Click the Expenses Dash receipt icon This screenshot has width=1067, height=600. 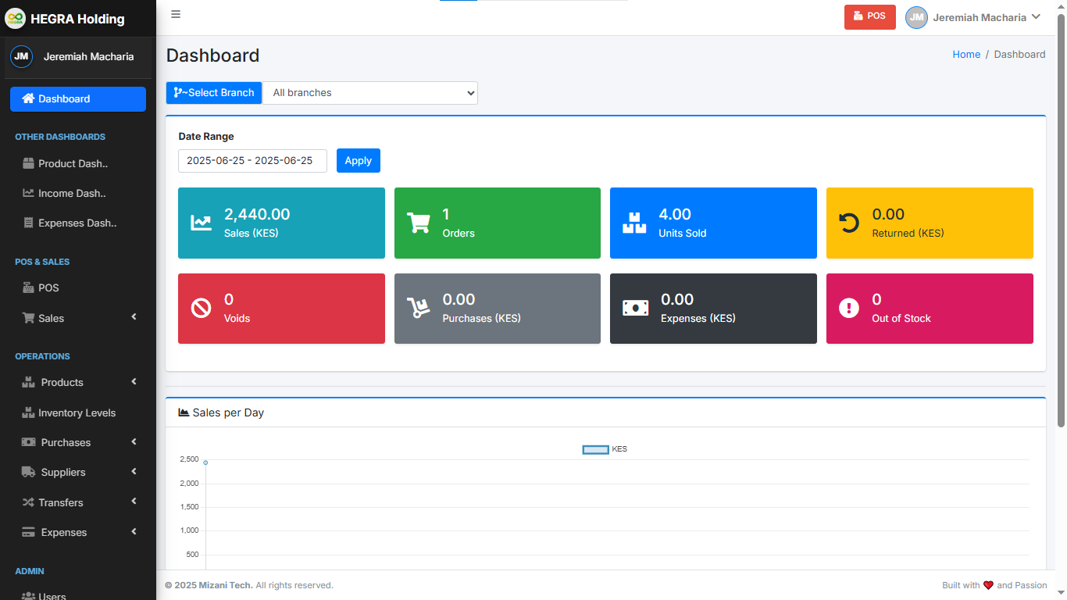click(x=27, y=223)
